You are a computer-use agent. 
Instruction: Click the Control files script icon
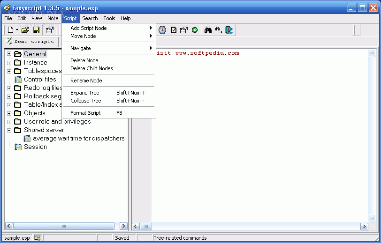click(18, 79)
